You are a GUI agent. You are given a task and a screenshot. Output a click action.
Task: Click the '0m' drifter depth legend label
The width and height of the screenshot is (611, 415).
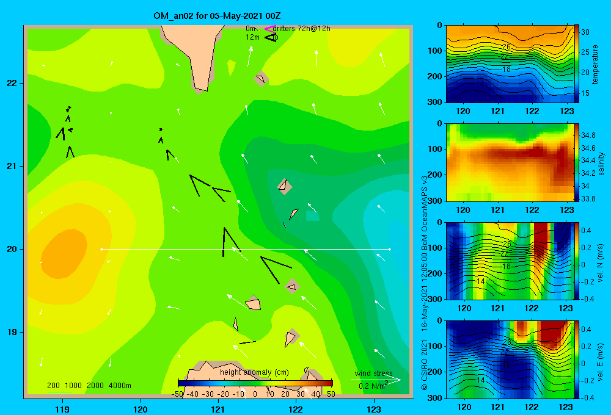[x=251, y=29]
